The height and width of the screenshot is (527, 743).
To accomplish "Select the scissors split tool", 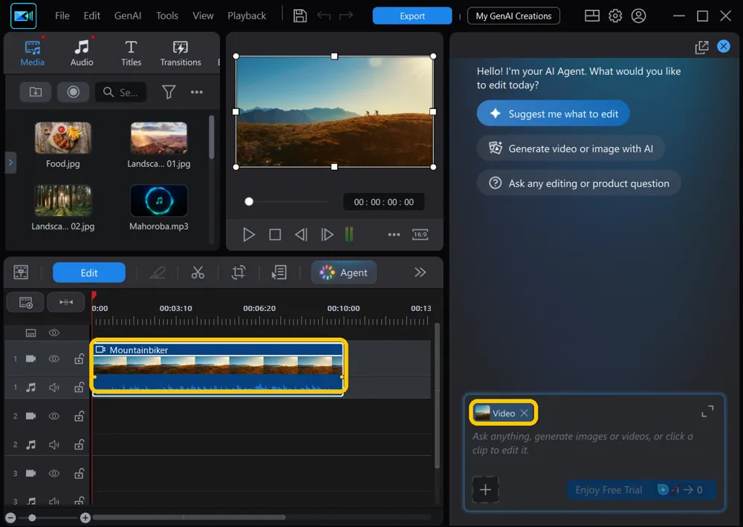I will tap(198, 272).
